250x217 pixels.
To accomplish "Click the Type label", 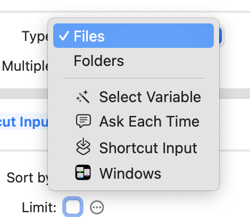I will coord(35,36).
